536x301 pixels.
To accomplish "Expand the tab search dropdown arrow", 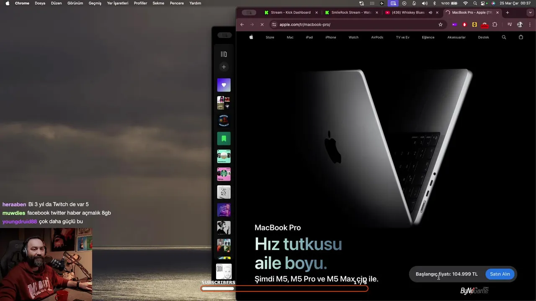I will coord(530,13).
